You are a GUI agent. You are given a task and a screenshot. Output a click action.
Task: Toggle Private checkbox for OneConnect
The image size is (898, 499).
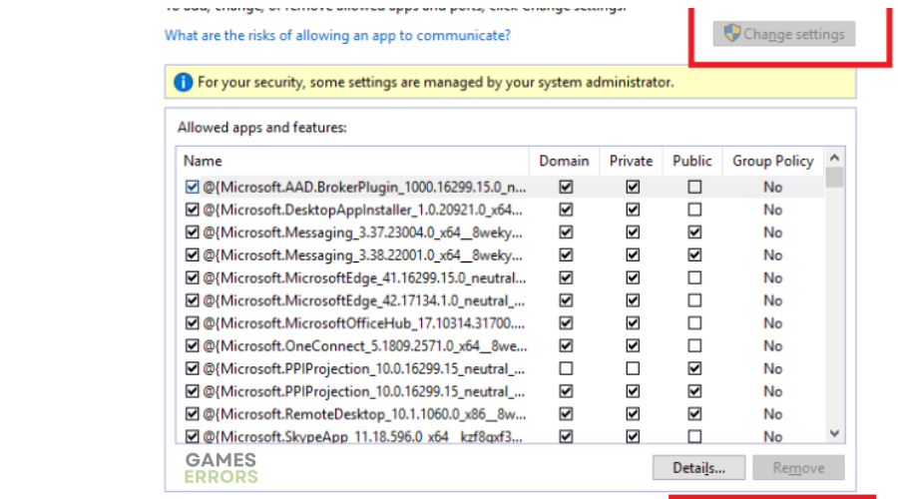tap(633, 346)
